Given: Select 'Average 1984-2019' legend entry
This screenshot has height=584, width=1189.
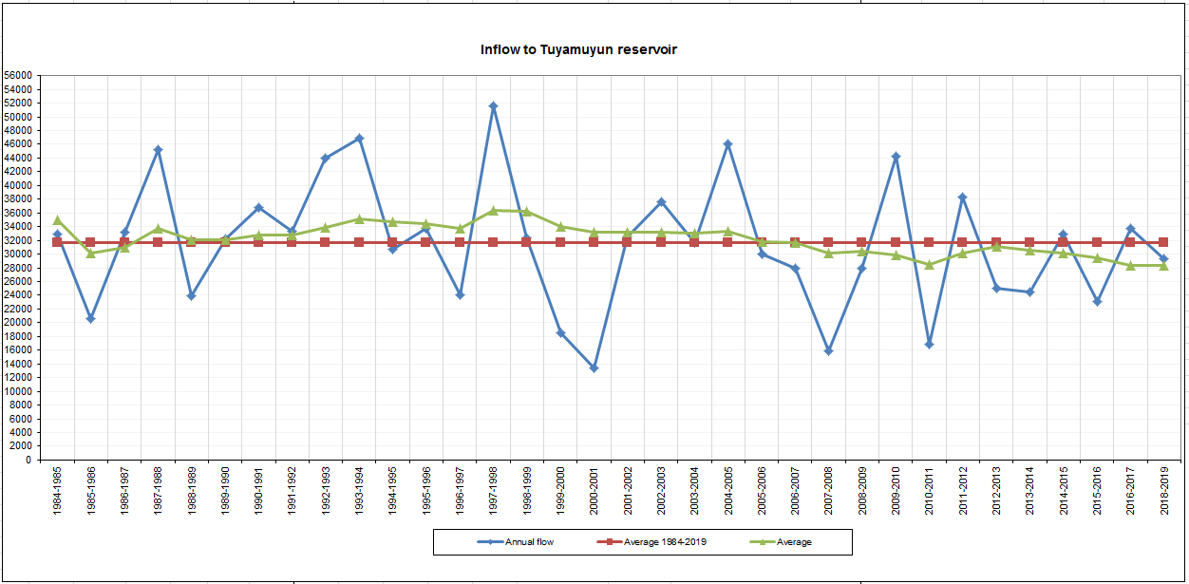Looking at the screenshot, I should pos(665,542).
